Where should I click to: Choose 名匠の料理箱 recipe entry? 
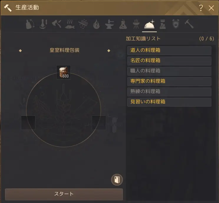(x=169, y=61)
